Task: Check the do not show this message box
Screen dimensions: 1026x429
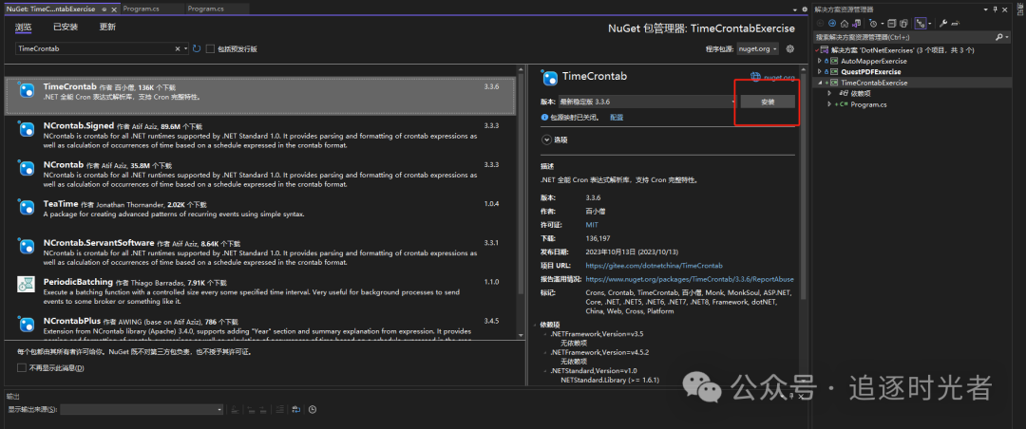Action: tap(22, 367)
